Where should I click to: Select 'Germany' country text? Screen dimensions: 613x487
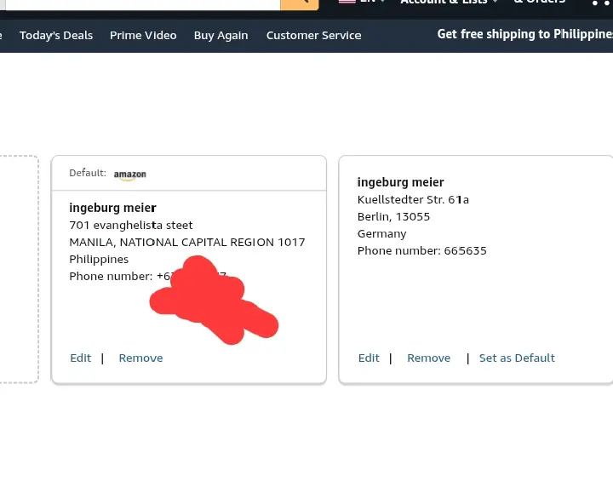point(382,234)
